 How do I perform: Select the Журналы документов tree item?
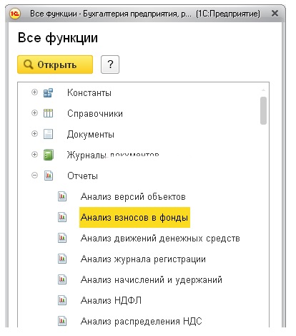coord(113,155)
